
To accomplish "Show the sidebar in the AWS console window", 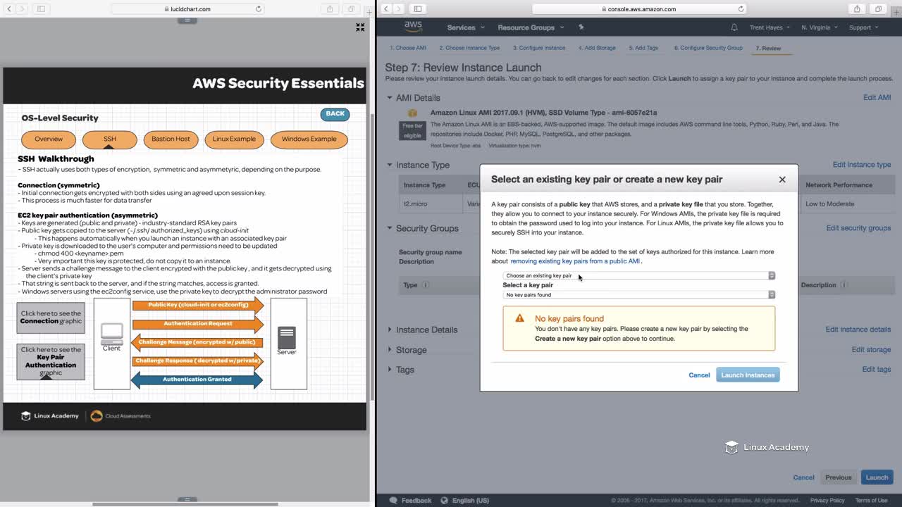I will [418, 9].
